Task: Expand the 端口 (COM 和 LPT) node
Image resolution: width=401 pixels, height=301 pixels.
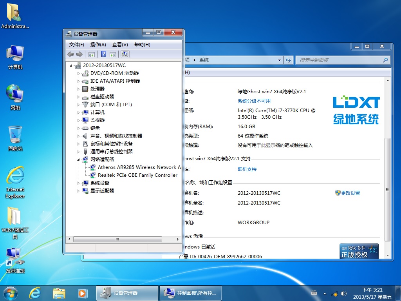Action: (x=78, y=105)
